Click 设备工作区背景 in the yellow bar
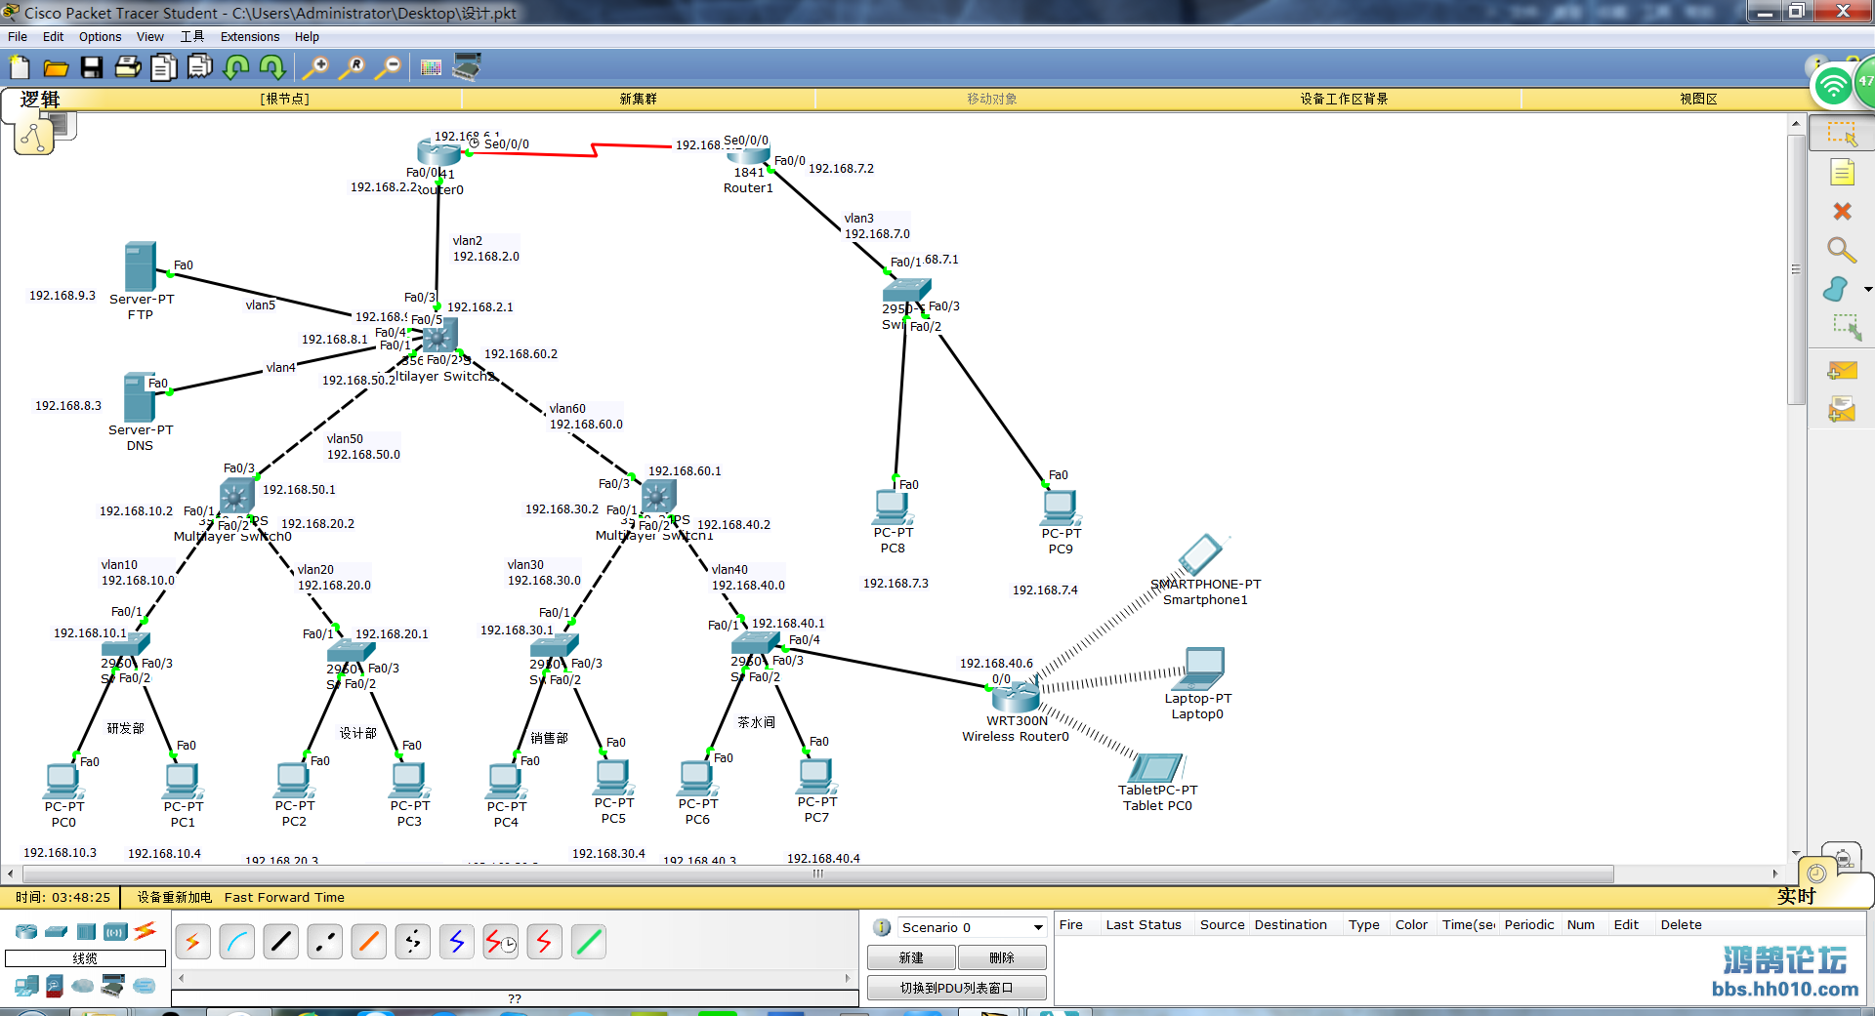This screenshot has height=1016, width=1875. click(x=1344, y=99)
